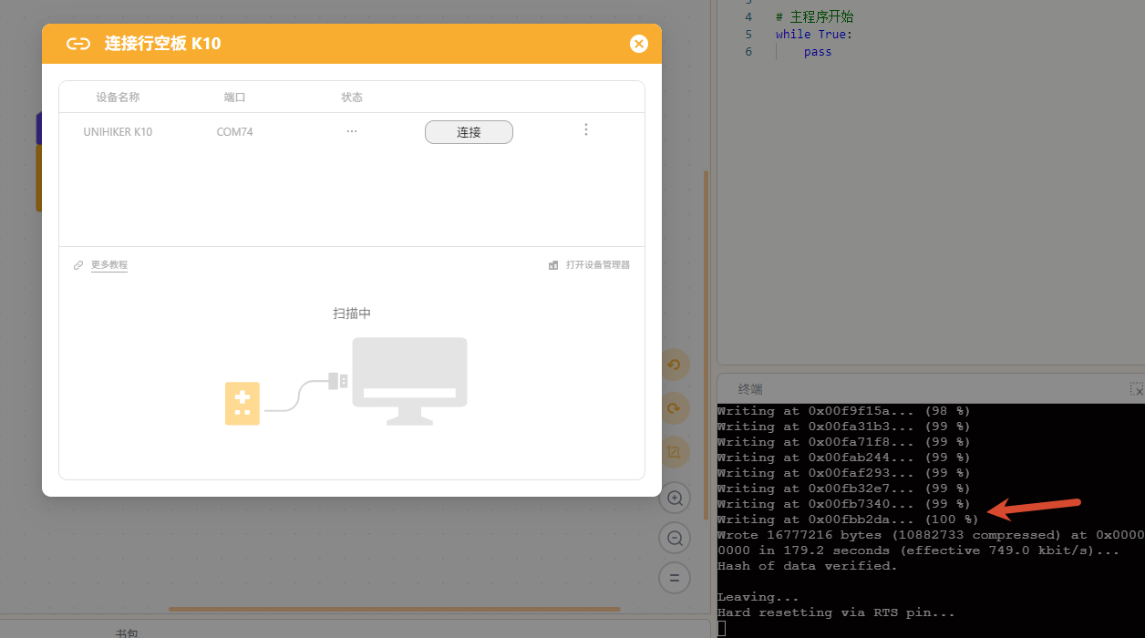1145x638 pixels.
Task: Zoom out the block workspace
Action: pyautogui.click(x=675, y=538)
